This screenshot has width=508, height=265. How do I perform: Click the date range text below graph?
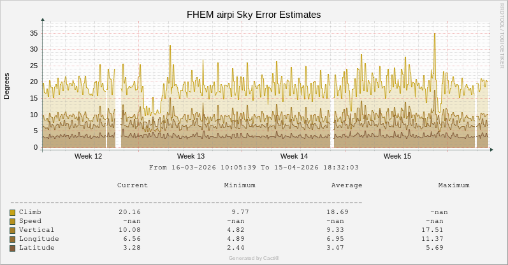tap(254, 168)
